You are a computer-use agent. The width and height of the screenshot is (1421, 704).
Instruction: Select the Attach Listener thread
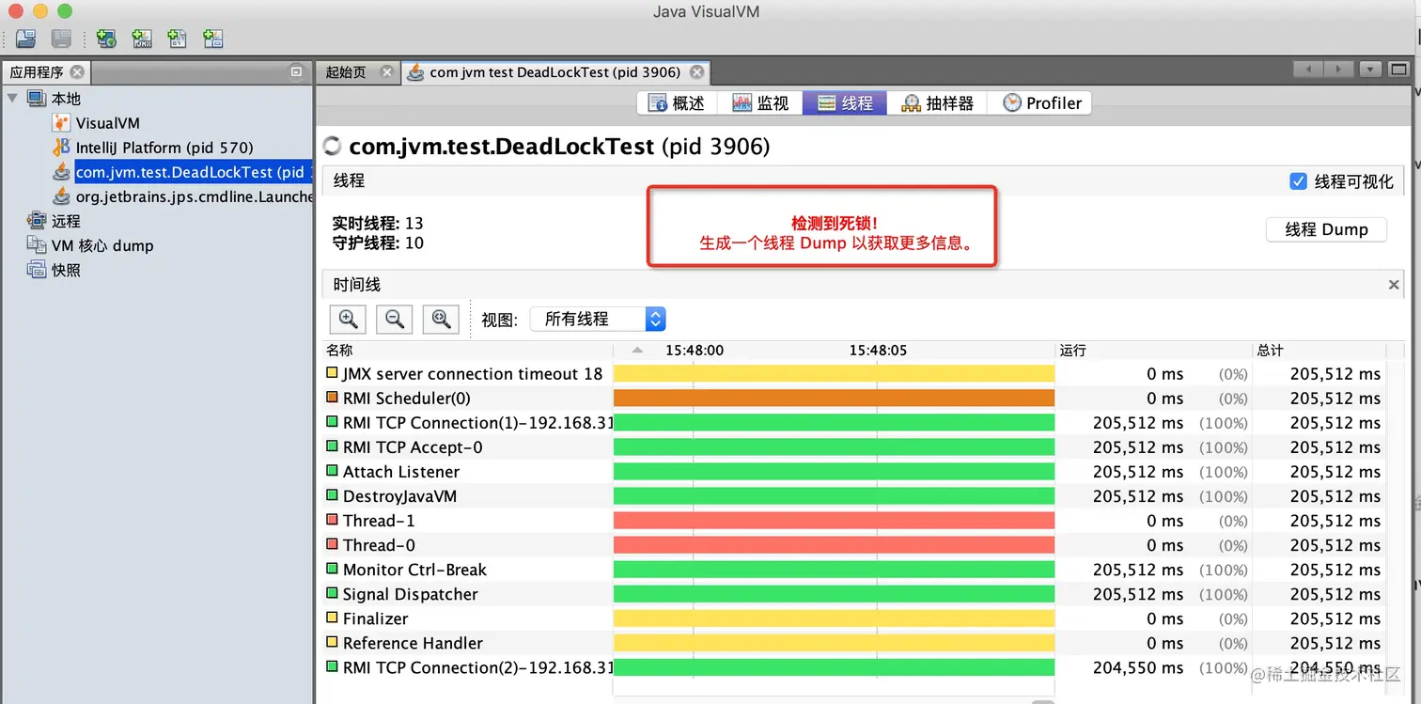(x=401, y=472)
